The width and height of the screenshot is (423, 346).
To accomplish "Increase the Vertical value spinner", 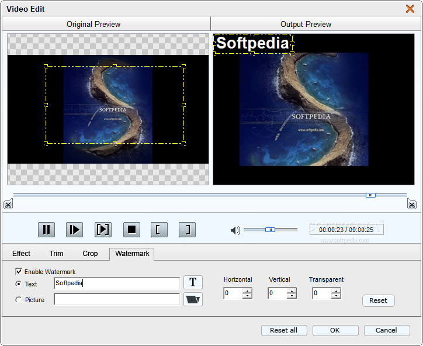I will coord(292,290).
